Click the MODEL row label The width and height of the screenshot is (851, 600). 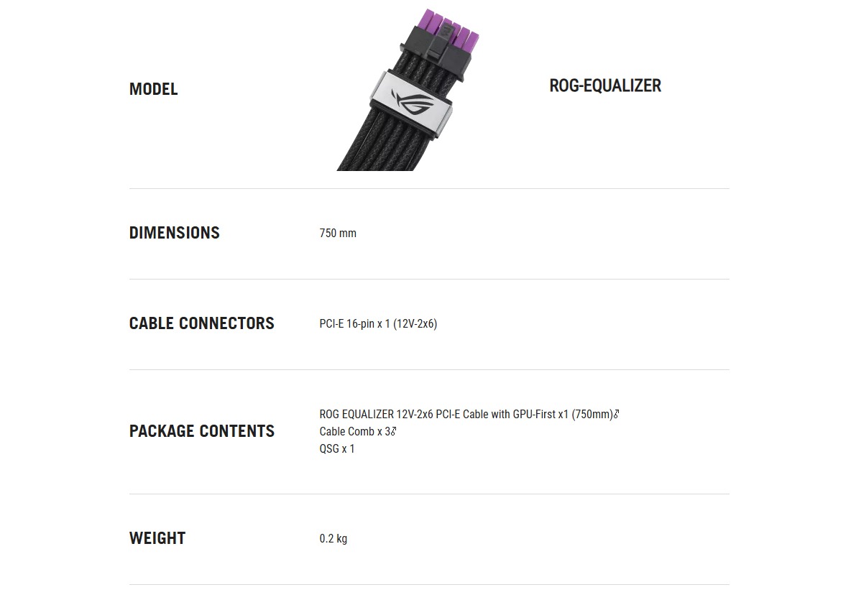(154, 89)
